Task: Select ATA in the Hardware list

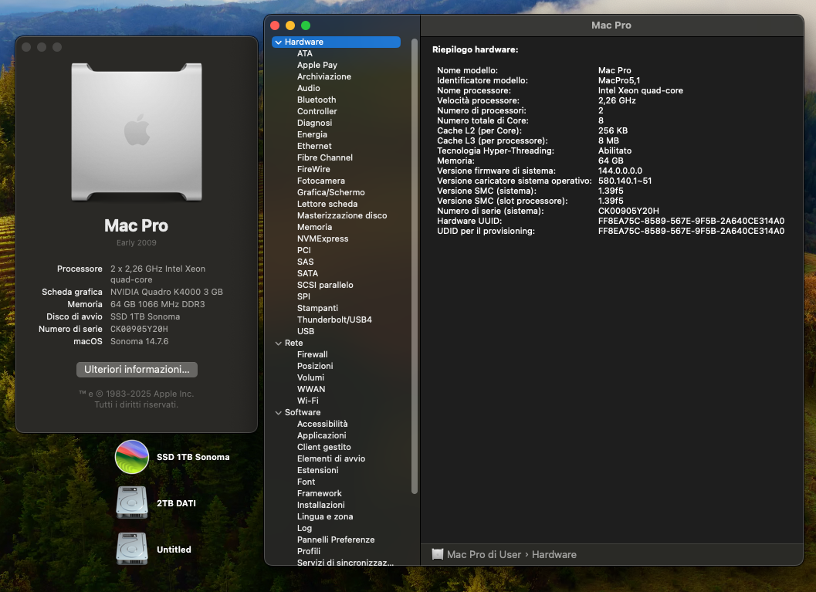Action: [305, 53]
